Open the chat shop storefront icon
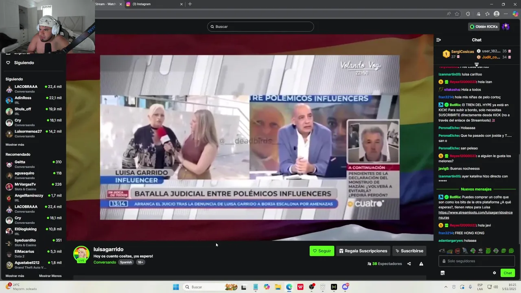This screenshot has width=521, height=293. (442, 273)
